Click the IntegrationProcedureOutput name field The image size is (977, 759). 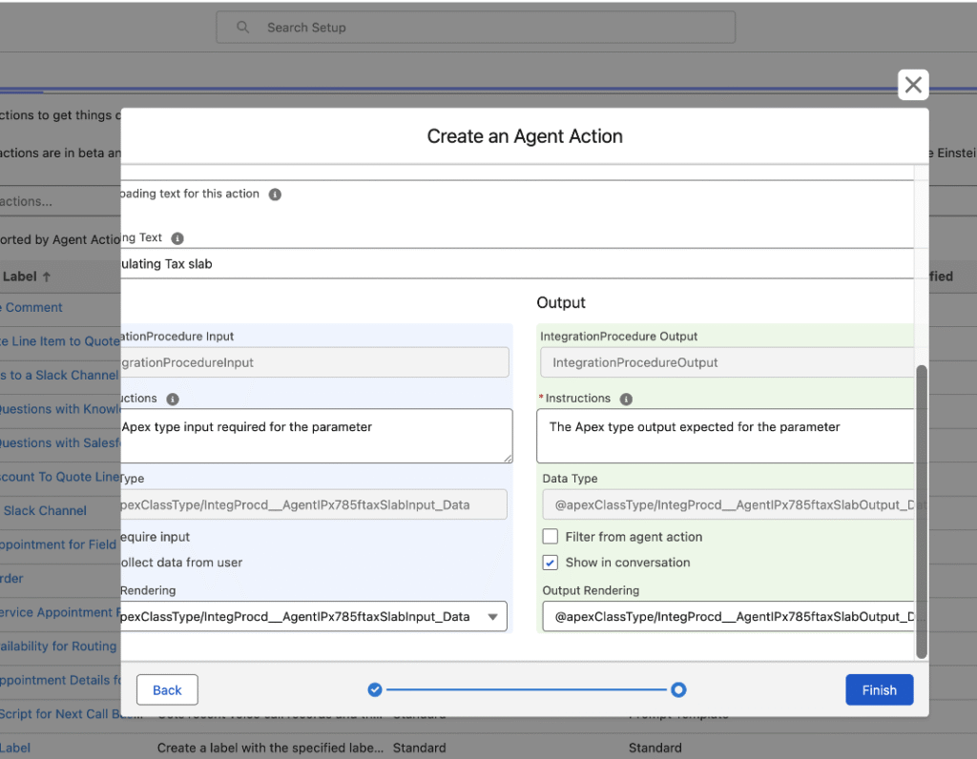pyautogui.click(x=727, y=362)
